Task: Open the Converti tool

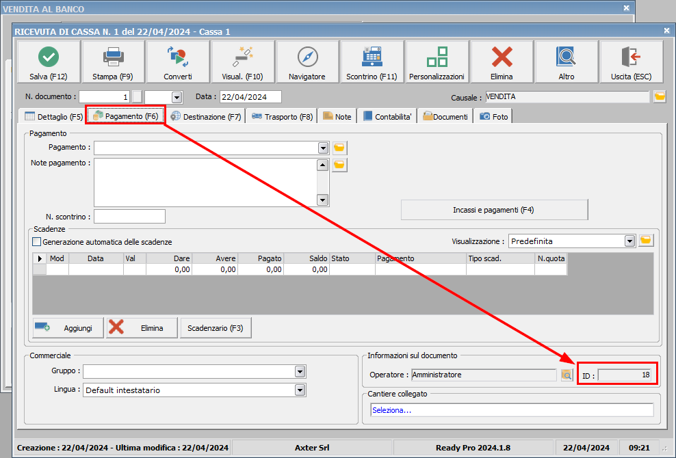Action: coord(178,62)
